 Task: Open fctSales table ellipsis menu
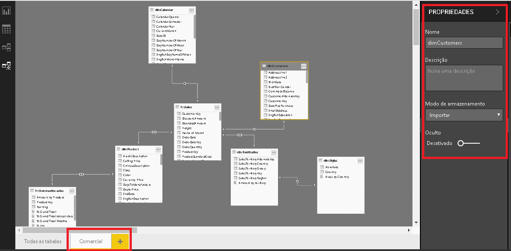(x=217, y=107)
